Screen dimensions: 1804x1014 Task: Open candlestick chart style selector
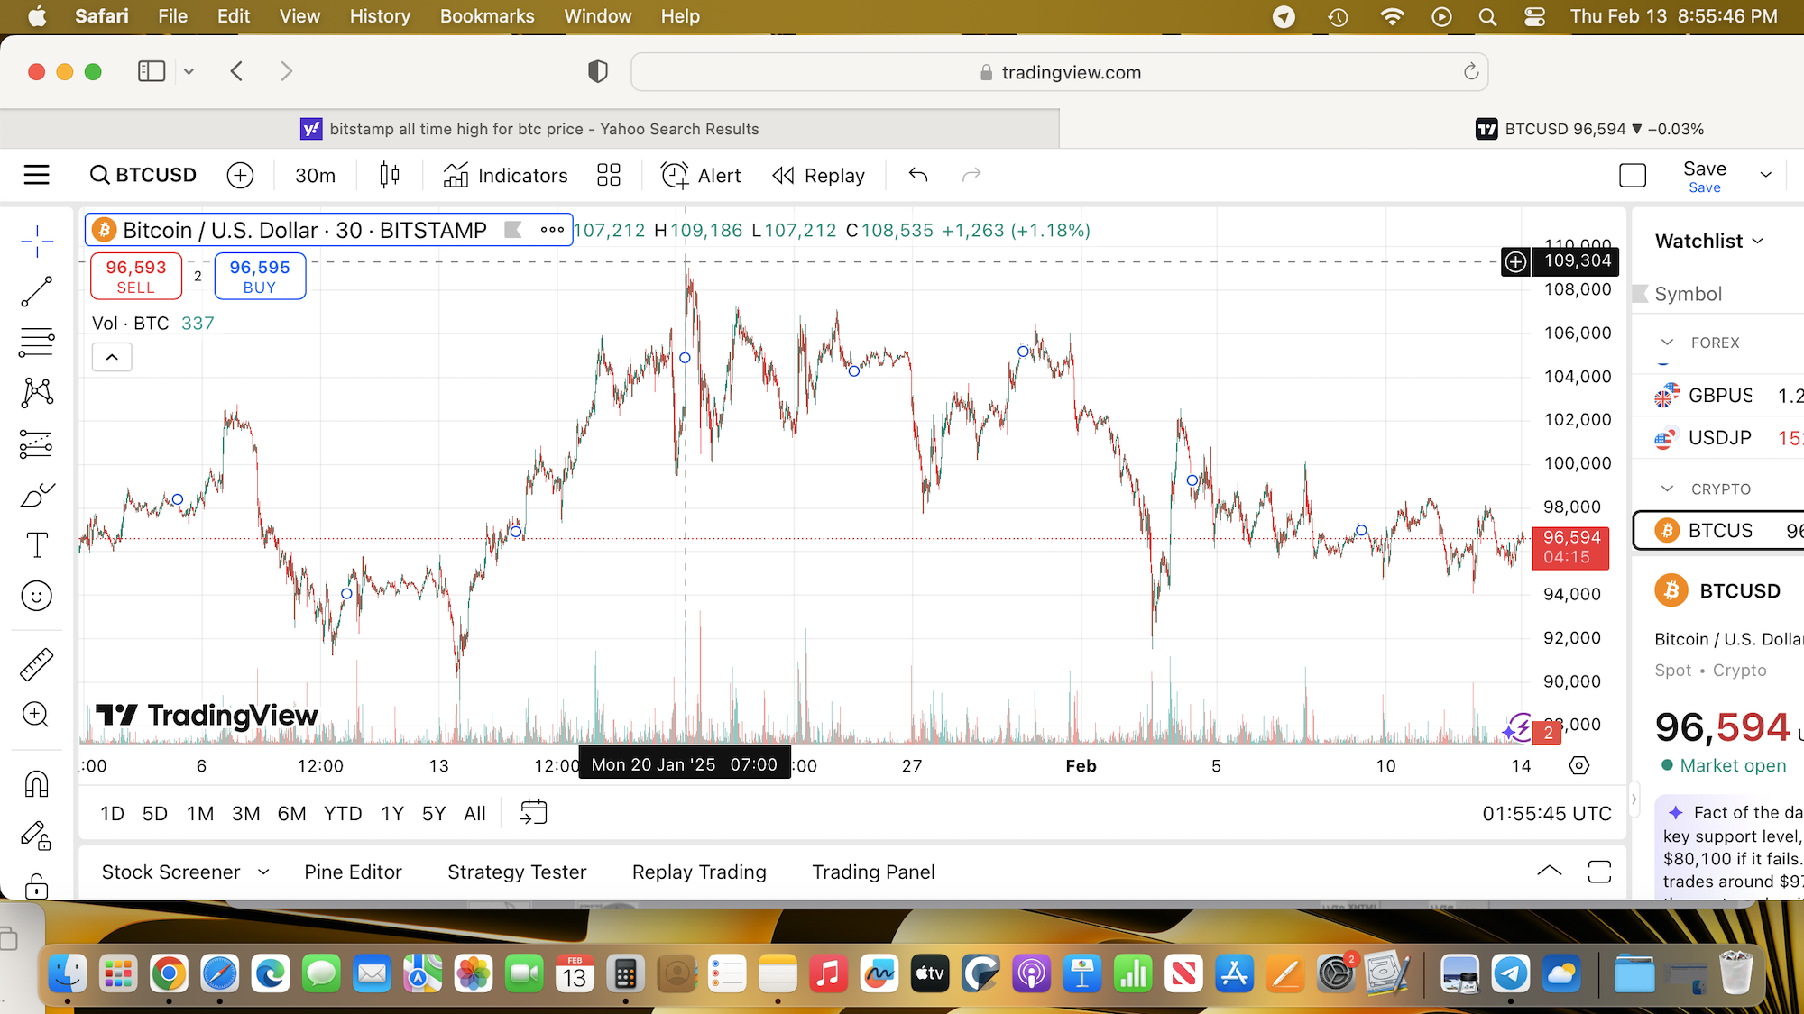click(390, 175)
